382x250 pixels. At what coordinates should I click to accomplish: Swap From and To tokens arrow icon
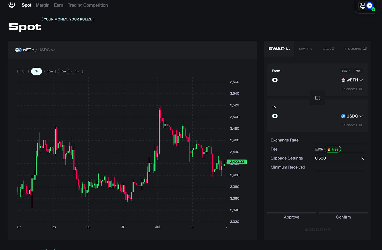point(317,98)
